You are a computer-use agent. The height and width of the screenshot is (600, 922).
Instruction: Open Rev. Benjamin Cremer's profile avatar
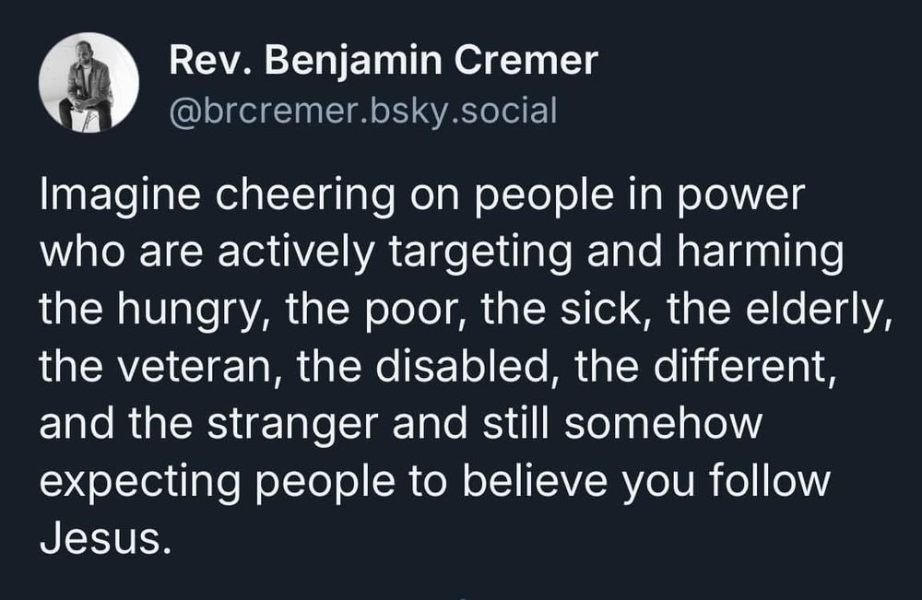click(x=89, y=82)
